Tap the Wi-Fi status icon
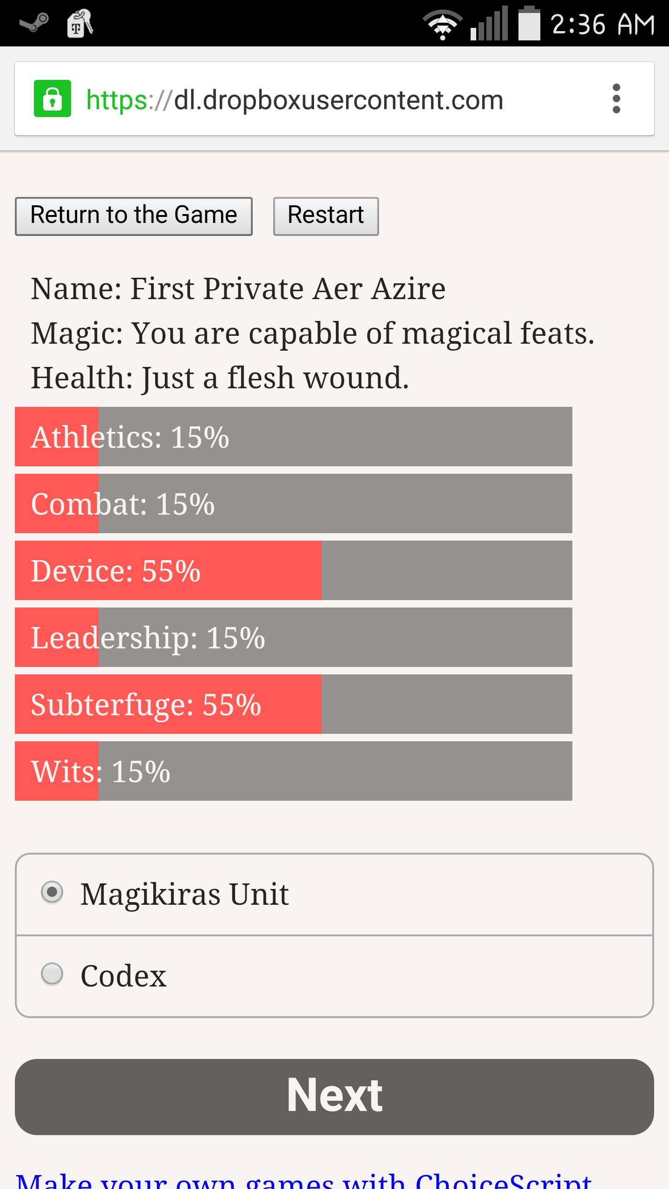This screenshot has height=1189, width=669. [442, 24]
